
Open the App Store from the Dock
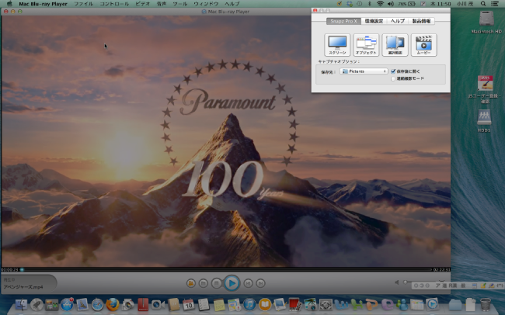click(x=67, y=304)
